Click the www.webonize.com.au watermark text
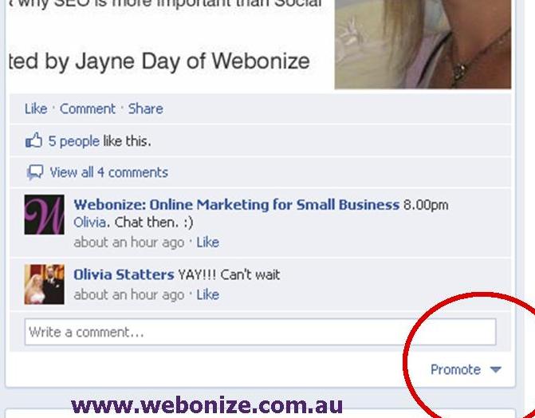 207,405
